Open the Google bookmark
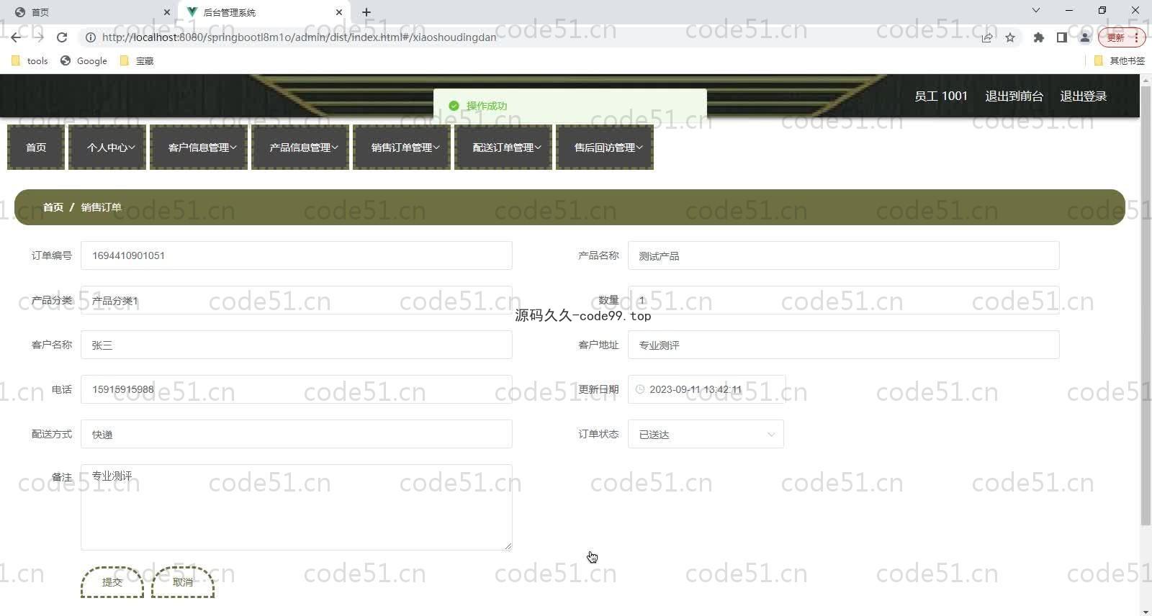1152x616 pixels. 84,61
